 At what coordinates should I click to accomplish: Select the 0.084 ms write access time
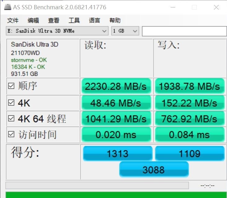pos(190,135)
